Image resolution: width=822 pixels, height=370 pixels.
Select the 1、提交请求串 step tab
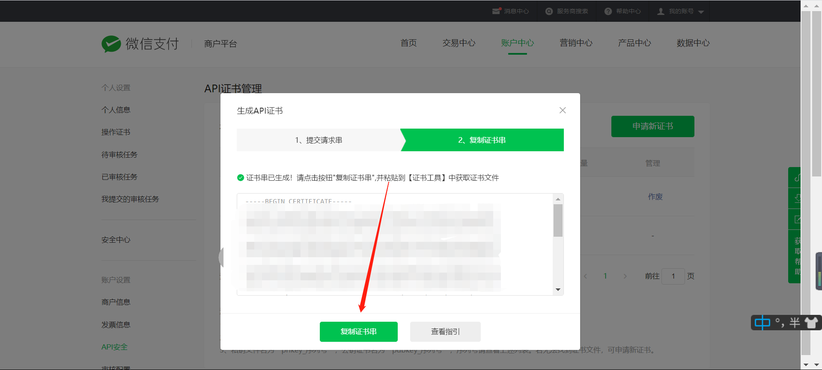coord(319,140)
